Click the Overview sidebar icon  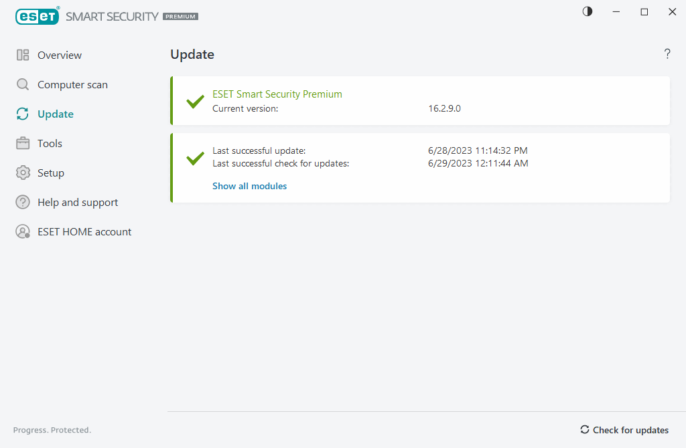(23, 55)
